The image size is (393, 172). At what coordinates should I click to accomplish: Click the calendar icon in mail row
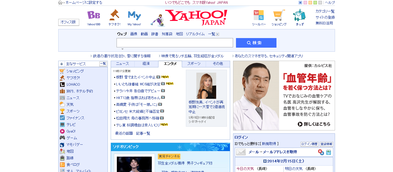point(328,152)
